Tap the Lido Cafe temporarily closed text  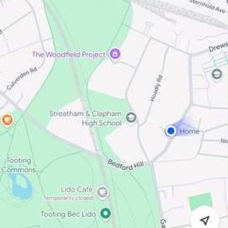pyautogui.click(x=68, y=198)
